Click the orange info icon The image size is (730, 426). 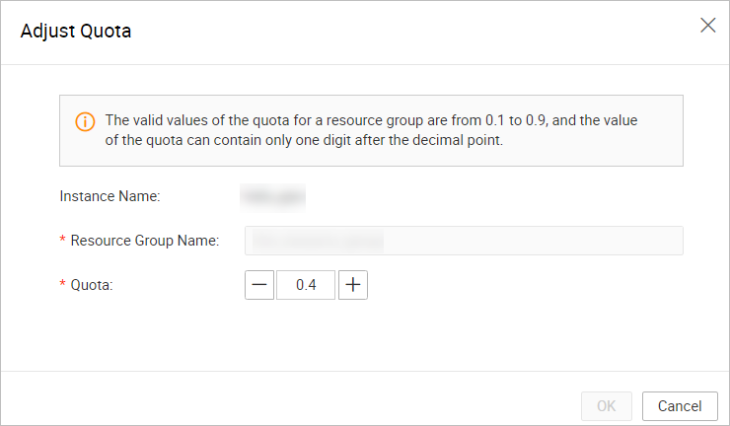pyautogui.click(x=86, y=121)
